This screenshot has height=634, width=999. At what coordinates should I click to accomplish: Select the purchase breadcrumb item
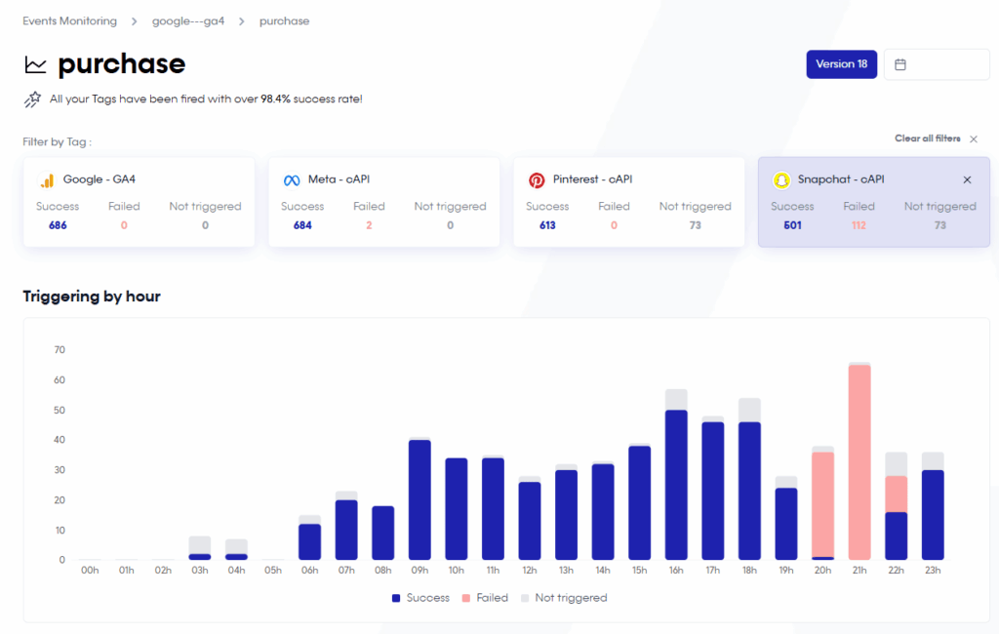point(284,21)
